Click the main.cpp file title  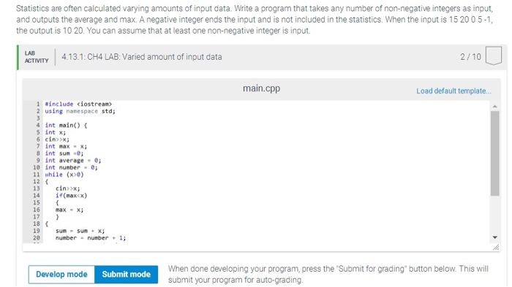tap(261, 88)
